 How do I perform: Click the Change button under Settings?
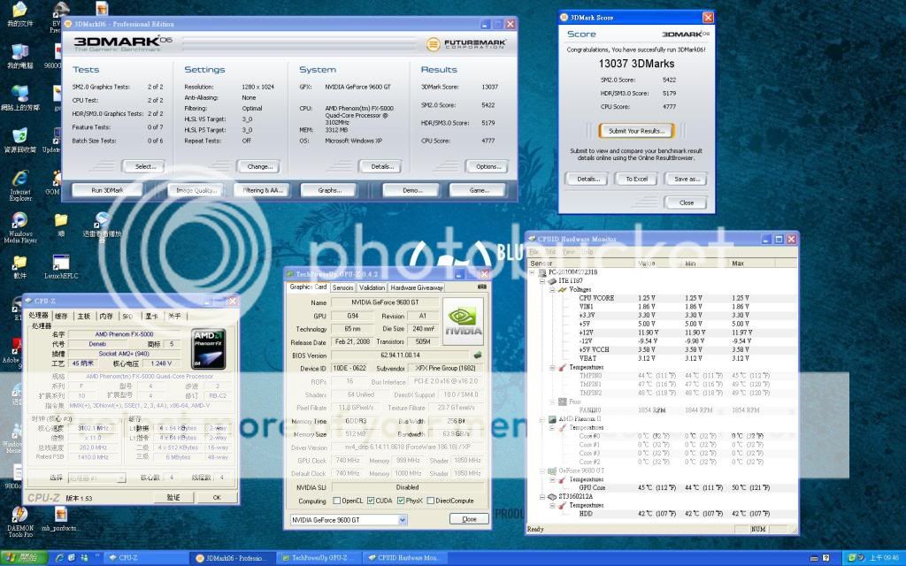(x=259, y=166)
